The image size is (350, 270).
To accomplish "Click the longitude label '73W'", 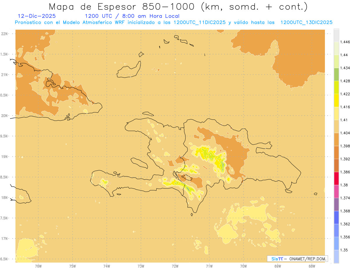I will click(141, 267).
